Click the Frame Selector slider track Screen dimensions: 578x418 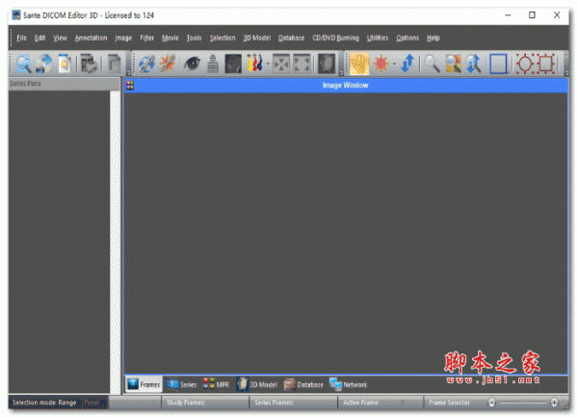pos(523,403)
